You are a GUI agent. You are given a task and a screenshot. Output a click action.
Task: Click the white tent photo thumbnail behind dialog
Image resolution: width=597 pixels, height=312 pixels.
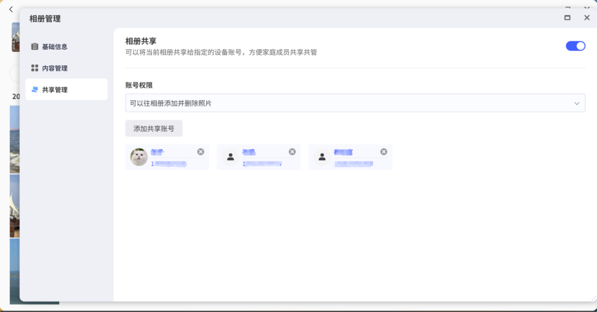click(x=14, y=205)
